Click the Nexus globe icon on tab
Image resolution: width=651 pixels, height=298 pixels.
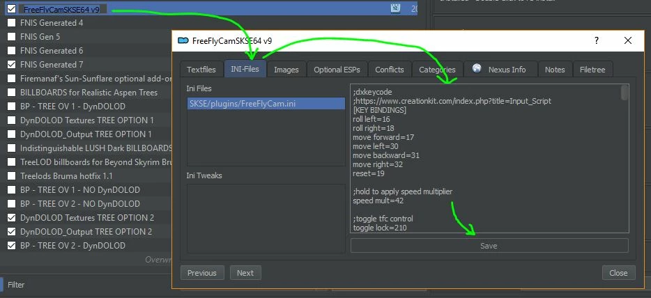coord(477,68)
